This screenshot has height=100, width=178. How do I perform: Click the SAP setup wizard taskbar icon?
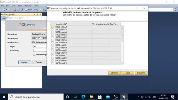124,97
